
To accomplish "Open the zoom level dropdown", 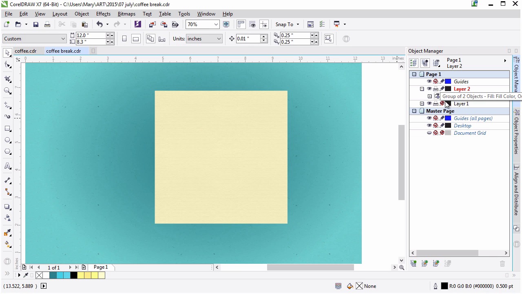I will (216, 24).
